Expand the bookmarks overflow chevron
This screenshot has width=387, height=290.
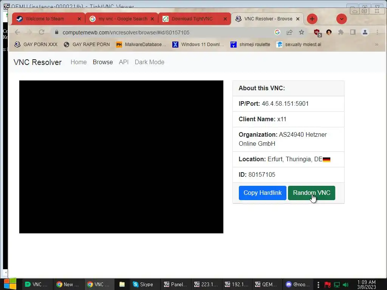pos(377,45)
